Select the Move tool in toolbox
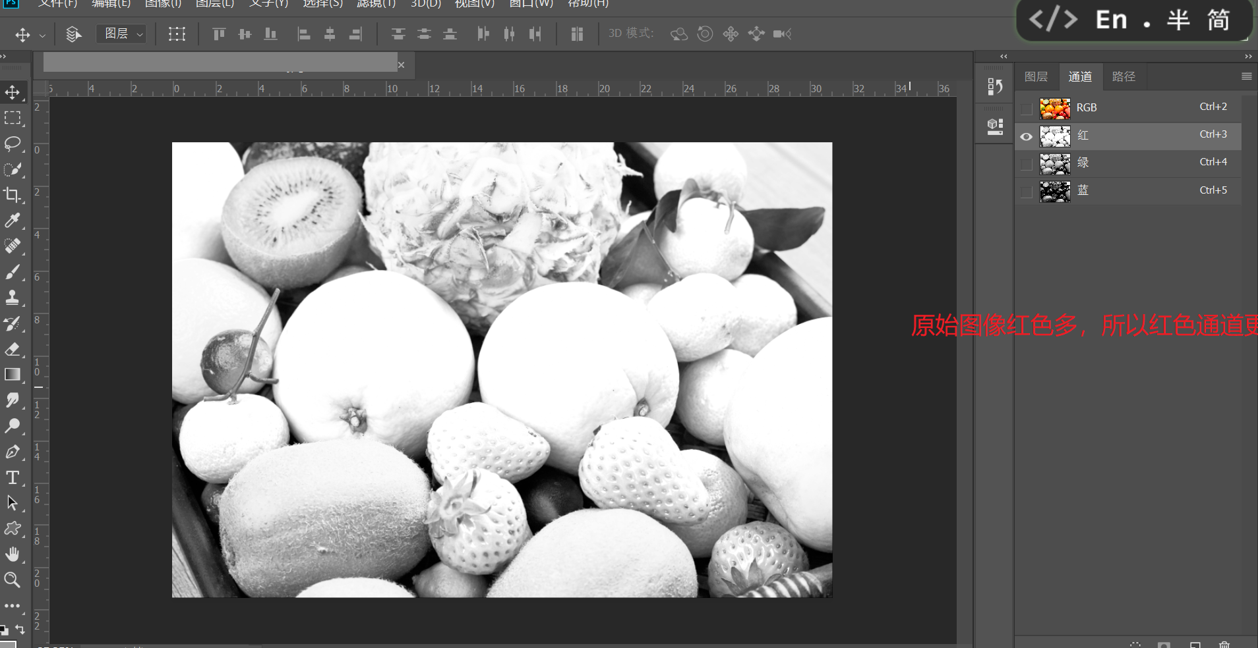 tap(13, 92)
